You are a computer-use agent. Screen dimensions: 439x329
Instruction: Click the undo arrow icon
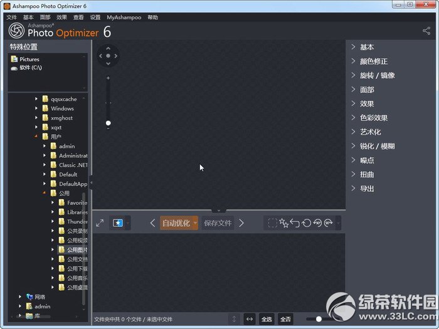point(295,223)
